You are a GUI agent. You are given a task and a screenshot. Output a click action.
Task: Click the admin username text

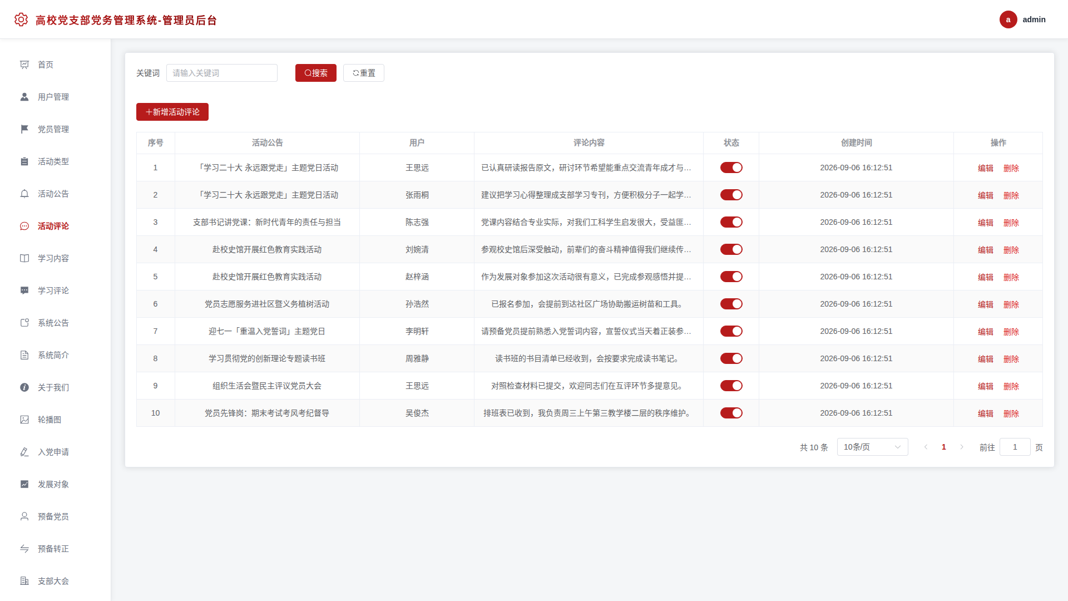1034,19
